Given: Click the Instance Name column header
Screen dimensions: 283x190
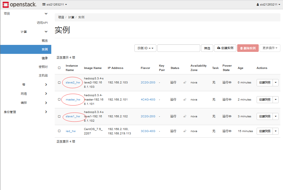Looking at the screenshot, I should tap(72, 68).
